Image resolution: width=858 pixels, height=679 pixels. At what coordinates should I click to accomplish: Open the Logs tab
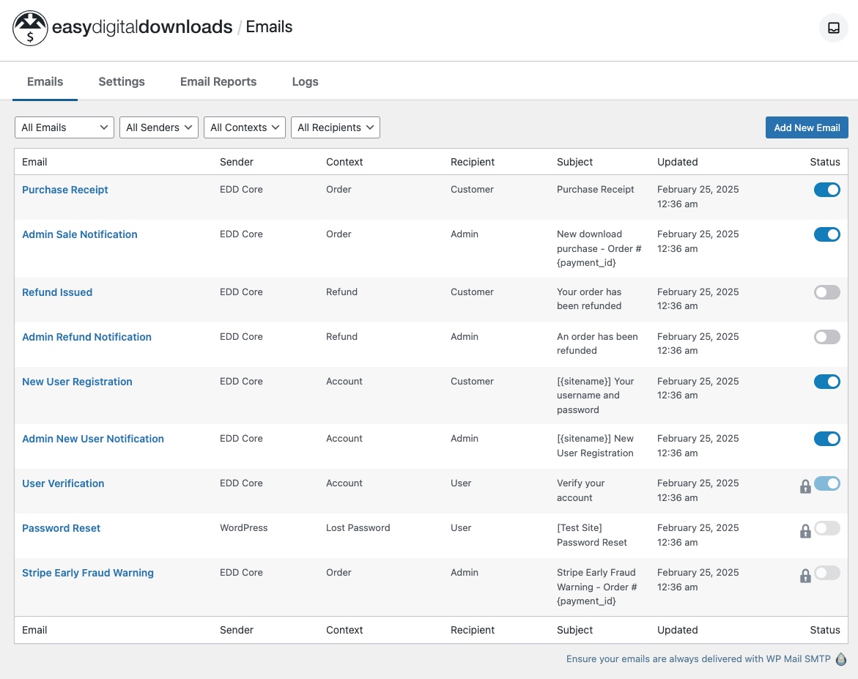point(305,81)
